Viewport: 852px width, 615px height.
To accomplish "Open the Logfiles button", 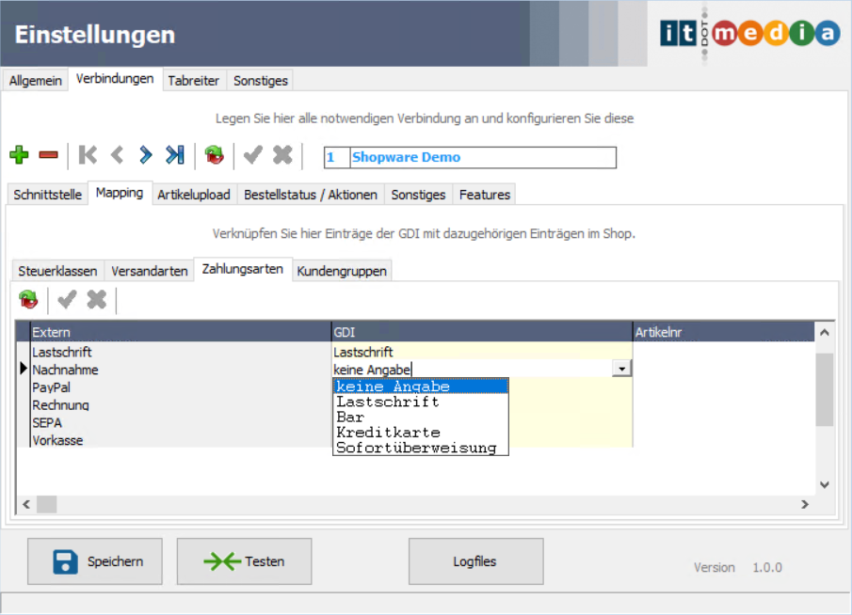I will pos(475,561).
